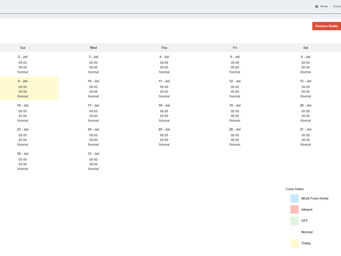Select the 12 - Jul roster date

(235, 81)
